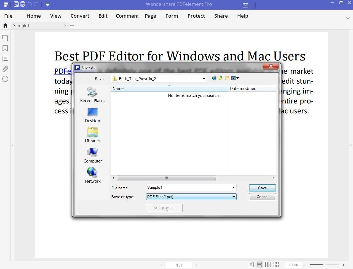Expand the Save as type dropdown

click(x=234, y=197)
